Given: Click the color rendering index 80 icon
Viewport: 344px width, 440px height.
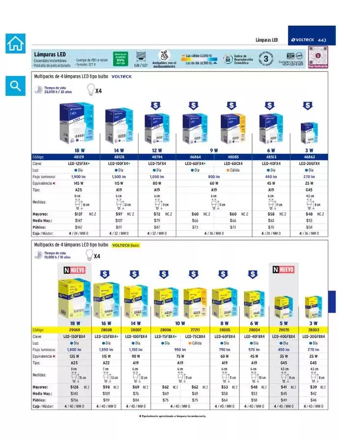Looking at the screenshot, I should coord(228,59).
